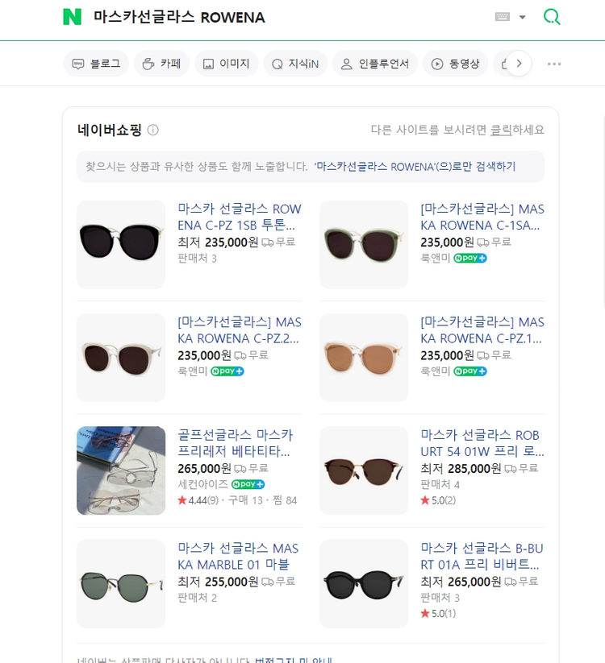Screen dimensions: 605x663
Task: Open ivory-frame ROWENA C-PZ.2 sunglasses thumbnail
Action: click(x=121, y=358)
